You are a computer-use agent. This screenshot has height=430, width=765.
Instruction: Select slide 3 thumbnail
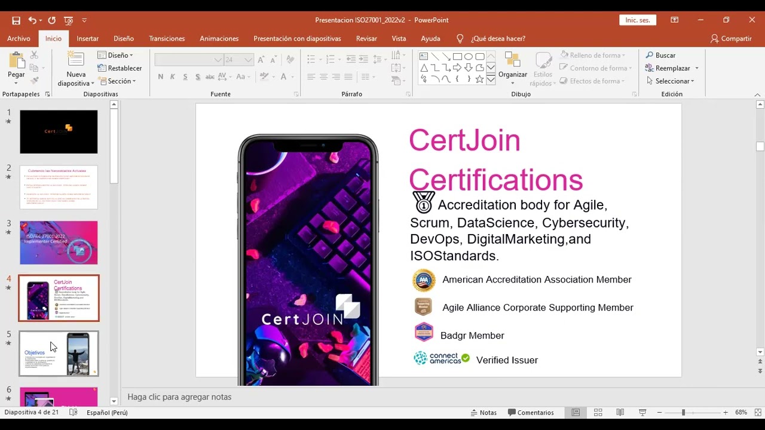coord(59,243)
